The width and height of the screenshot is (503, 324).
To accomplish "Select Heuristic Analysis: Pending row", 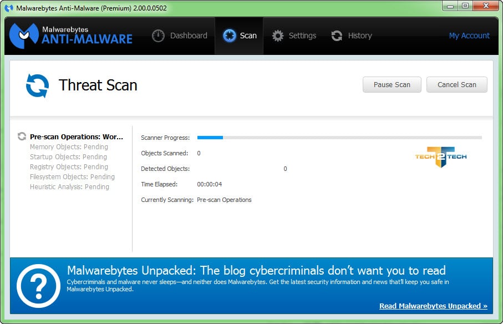I will [69, 187].
